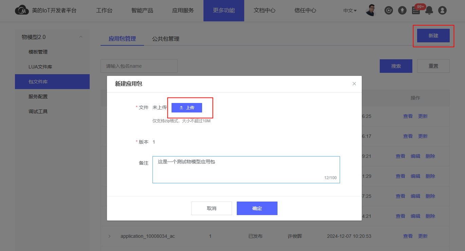Viewport: 465px width, 251px height.
Task: Go to 信任中心 in top navigation
Action: coord(305,11)
